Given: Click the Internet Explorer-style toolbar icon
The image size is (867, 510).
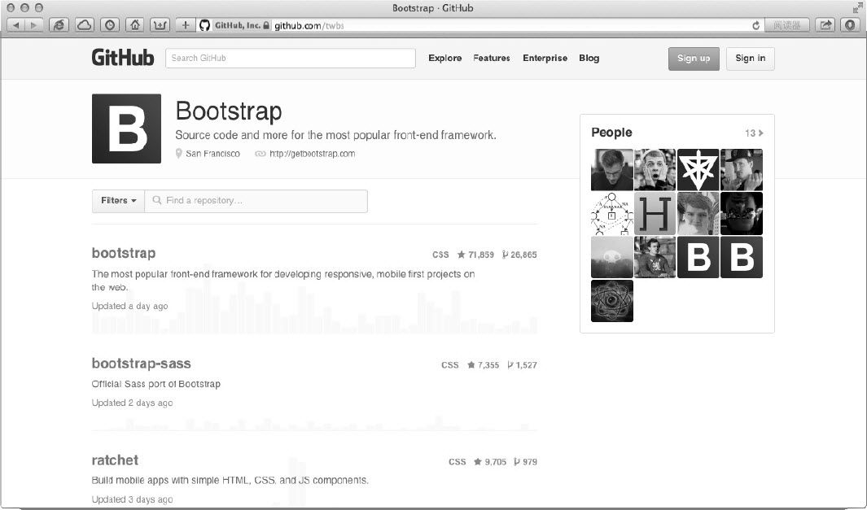Looking at the screenshot, I should coord(59,25).
